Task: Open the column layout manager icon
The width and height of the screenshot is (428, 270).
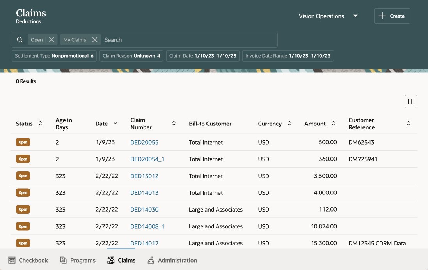Action: tap(411, 101)
